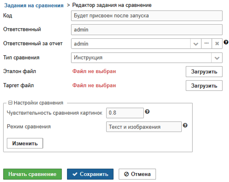Open the browse dialog for Ответственный за отчет
Image resolution: width=229 pixels, height=182 pixels.
(x=206, y=43)
